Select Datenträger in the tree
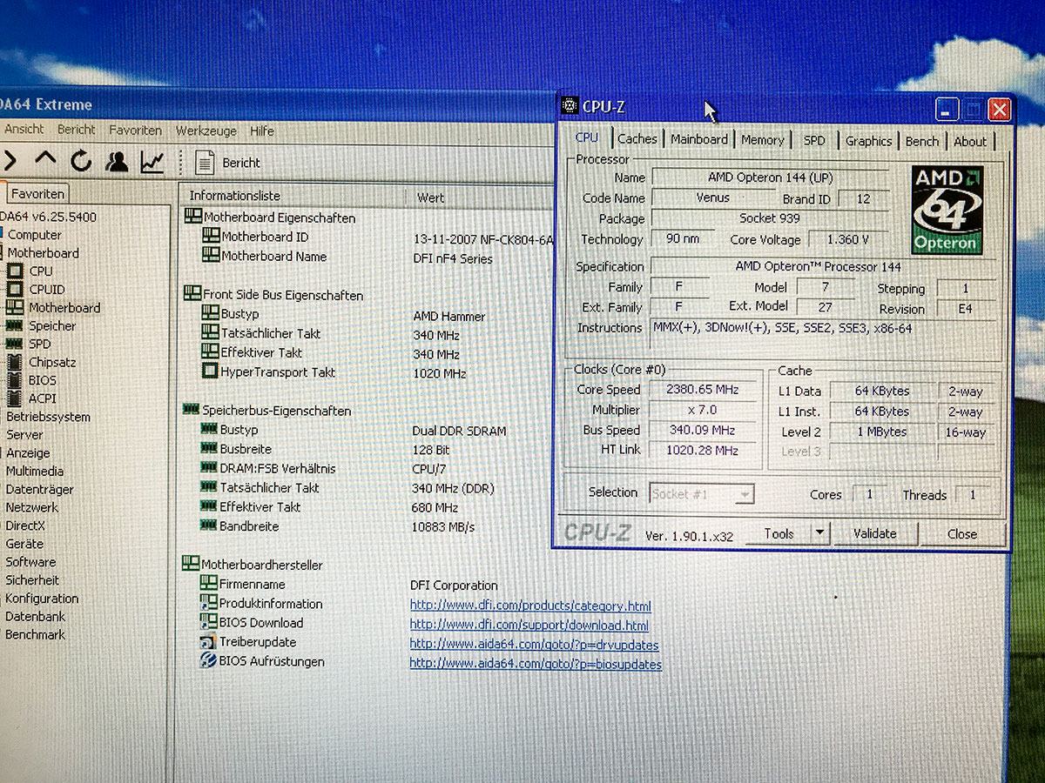Screen dimensions: 1045x783 (x=39, y=490)
